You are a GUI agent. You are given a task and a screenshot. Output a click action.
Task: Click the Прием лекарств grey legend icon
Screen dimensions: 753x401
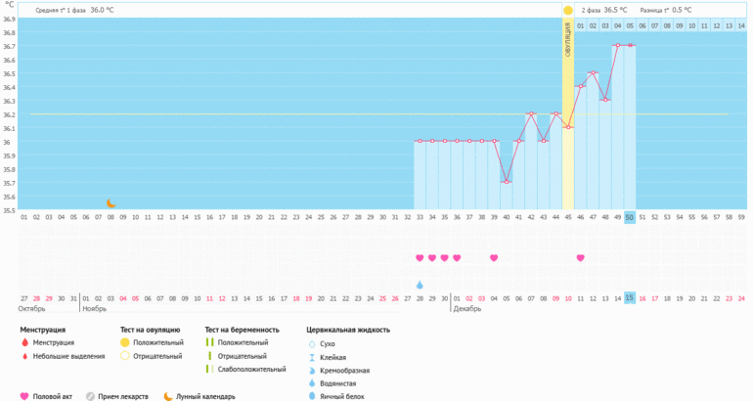coord(90,396)
